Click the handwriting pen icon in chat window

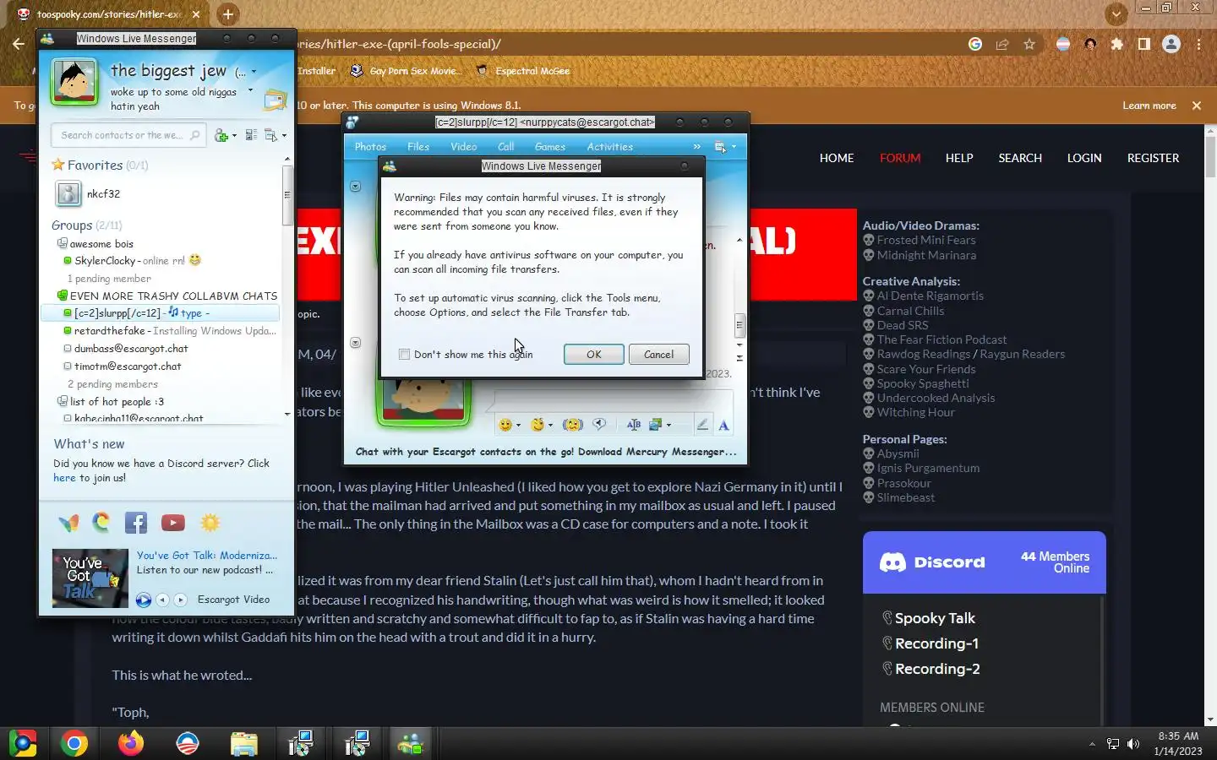701,425
